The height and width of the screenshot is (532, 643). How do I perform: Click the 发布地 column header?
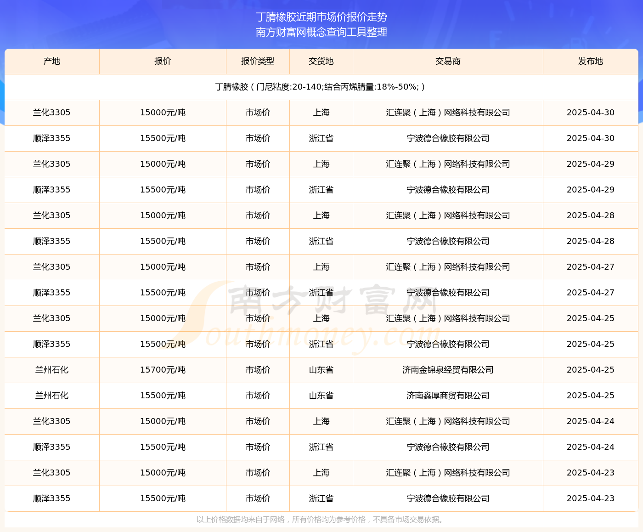pyautogui.click(x=590, y=61)
